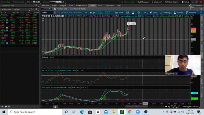Click the Share chart button

pyautogui.click(x=119, y=12)
